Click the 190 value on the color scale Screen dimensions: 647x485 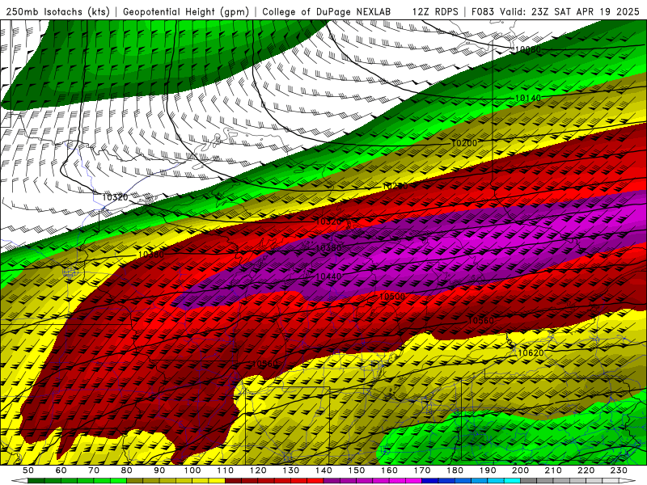coord(488,470)
